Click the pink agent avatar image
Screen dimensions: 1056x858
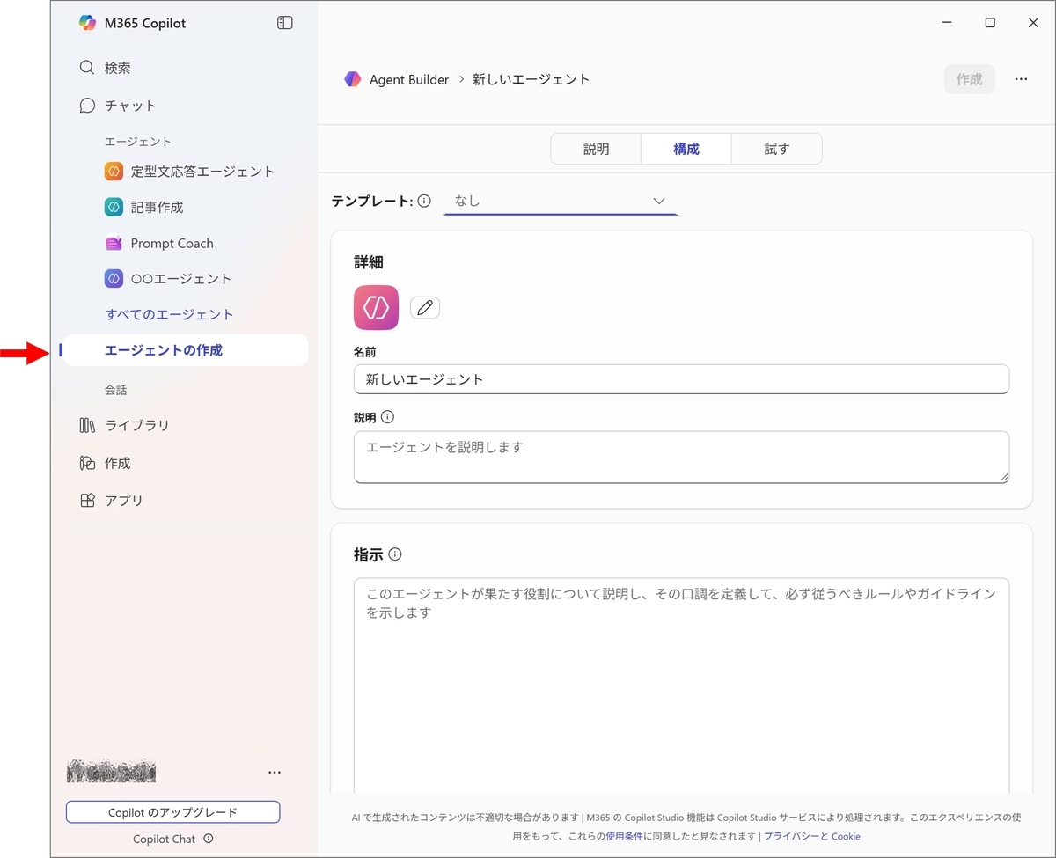pos(376,307)
